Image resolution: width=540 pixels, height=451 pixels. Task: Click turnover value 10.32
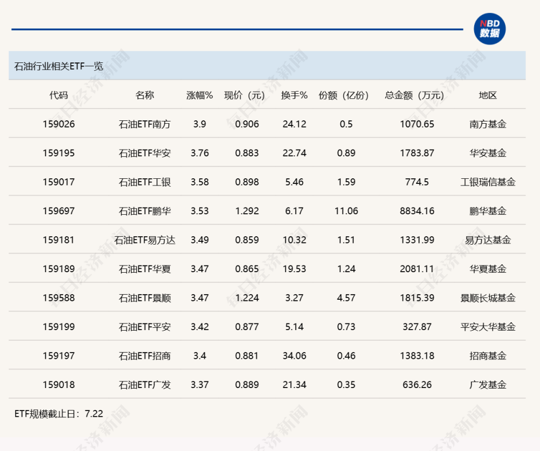[294, 240]
